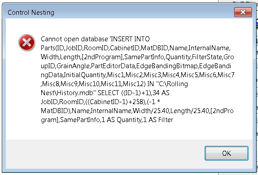This screenshot has width=258, height=175.
Task: Click the red error icon
Action: [26, 43]
